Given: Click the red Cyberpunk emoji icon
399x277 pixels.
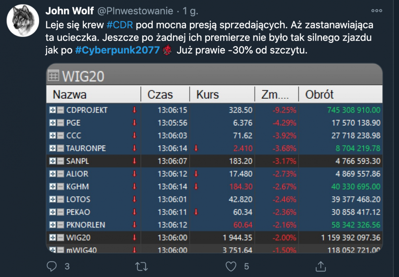Looking at the screenshot, I should pos(168,51).
